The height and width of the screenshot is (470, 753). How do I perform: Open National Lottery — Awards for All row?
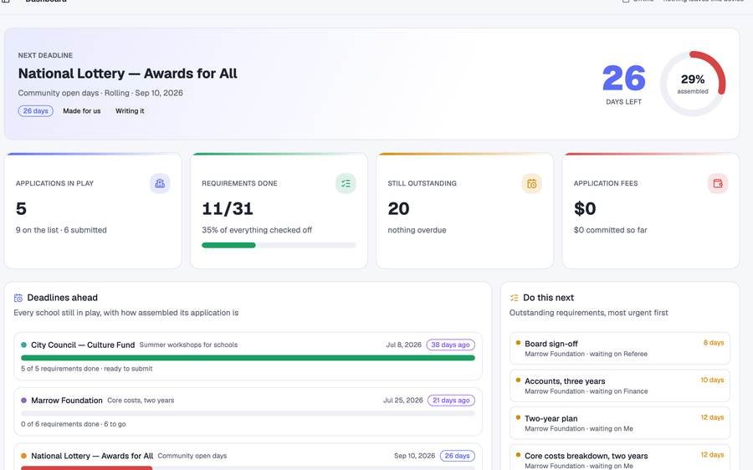[248, 457]
